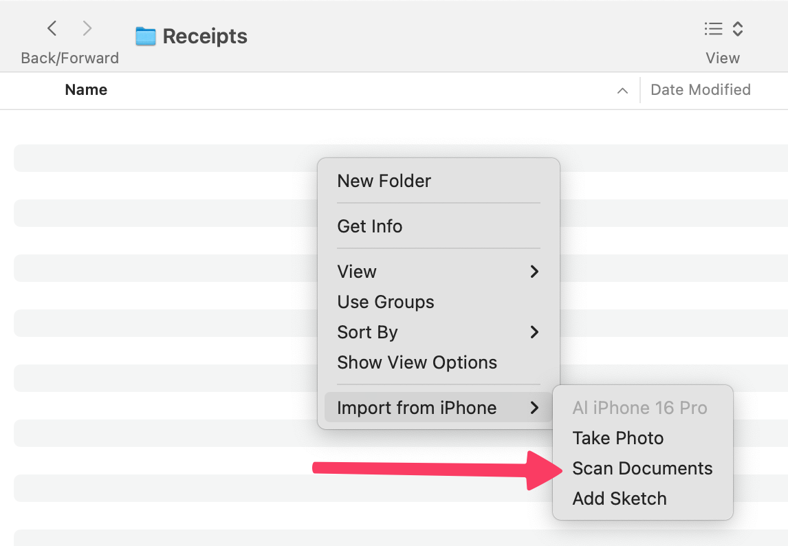788x546 pixels.
Task: Toggle Use Groups option
Action: 385,302
